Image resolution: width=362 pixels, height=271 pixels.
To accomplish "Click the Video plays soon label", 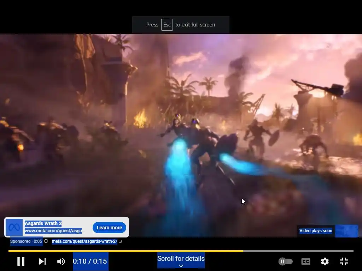I will [x=316, y=231].
